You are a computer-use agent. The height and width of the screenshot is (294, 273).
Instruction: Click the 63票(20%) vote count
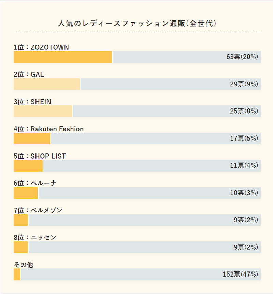point(242,57)
